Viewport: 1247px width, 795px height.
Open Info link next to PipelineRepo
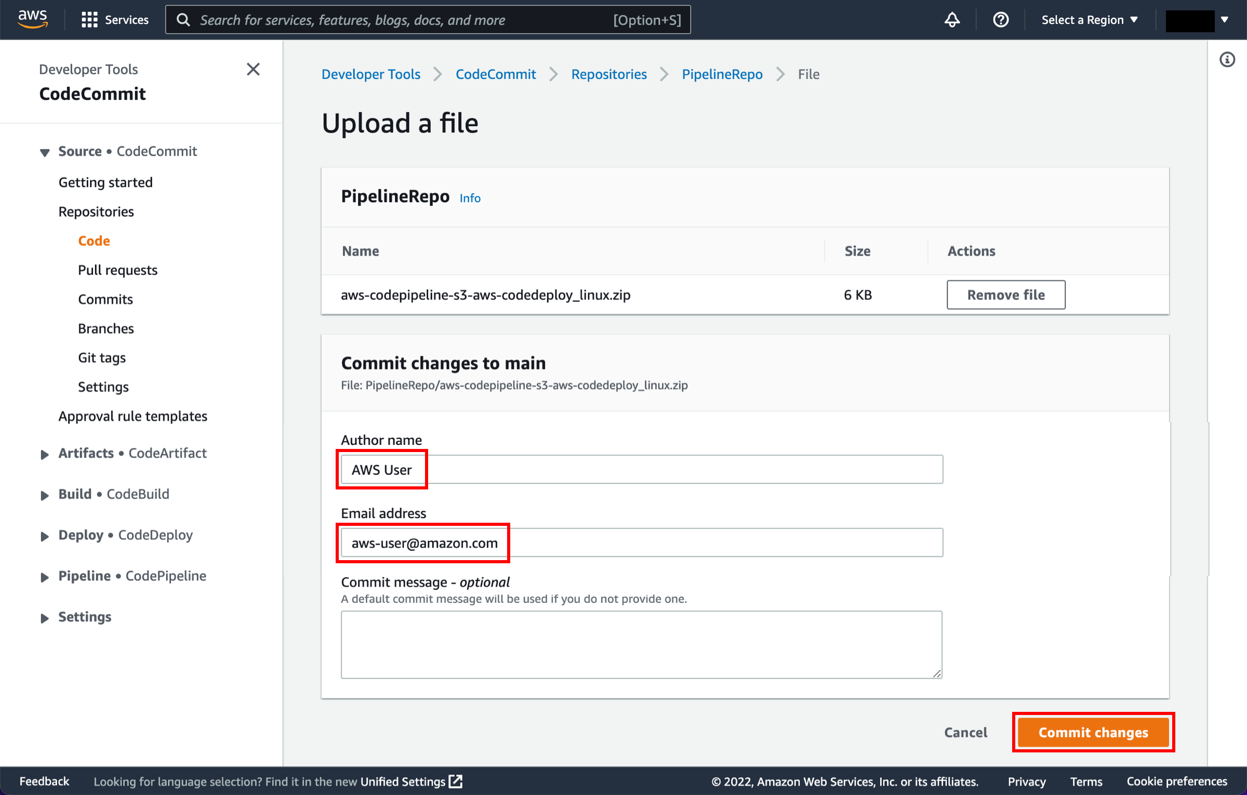[x=470, y=198]
